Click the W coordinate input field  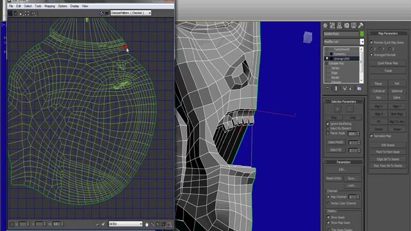57,224
